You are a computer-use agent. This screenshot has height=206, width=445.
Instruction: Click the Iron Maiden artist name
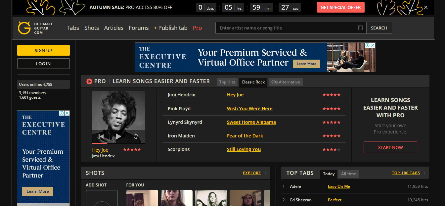[x=181, y=136]
